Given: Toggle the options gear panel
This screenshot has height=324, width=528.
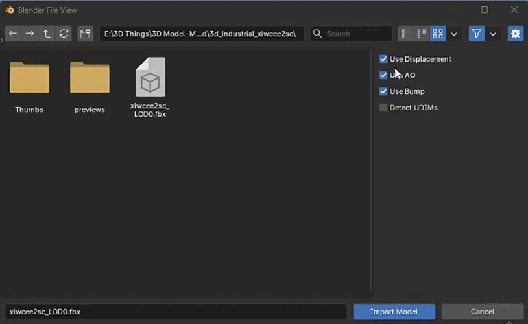Looking at the screenshot, I should click(516, 34).
